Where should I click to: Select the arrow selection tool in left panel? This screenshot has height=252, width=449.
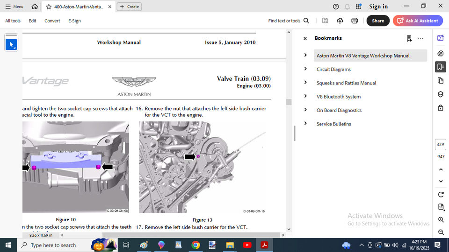11,45
